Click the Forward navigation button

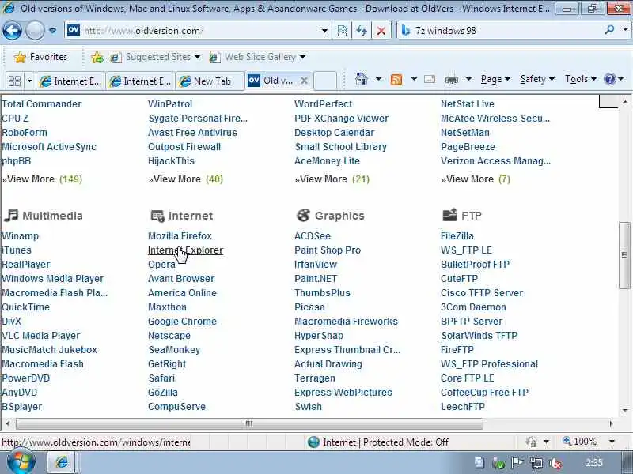coord(35,31)
